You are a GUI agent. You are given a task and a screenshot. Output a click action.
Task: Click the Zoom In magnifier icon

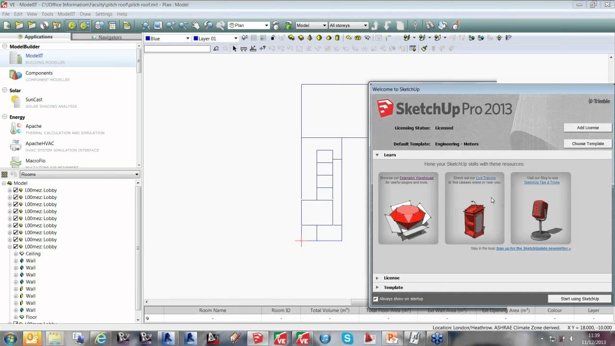coord(171,25)
